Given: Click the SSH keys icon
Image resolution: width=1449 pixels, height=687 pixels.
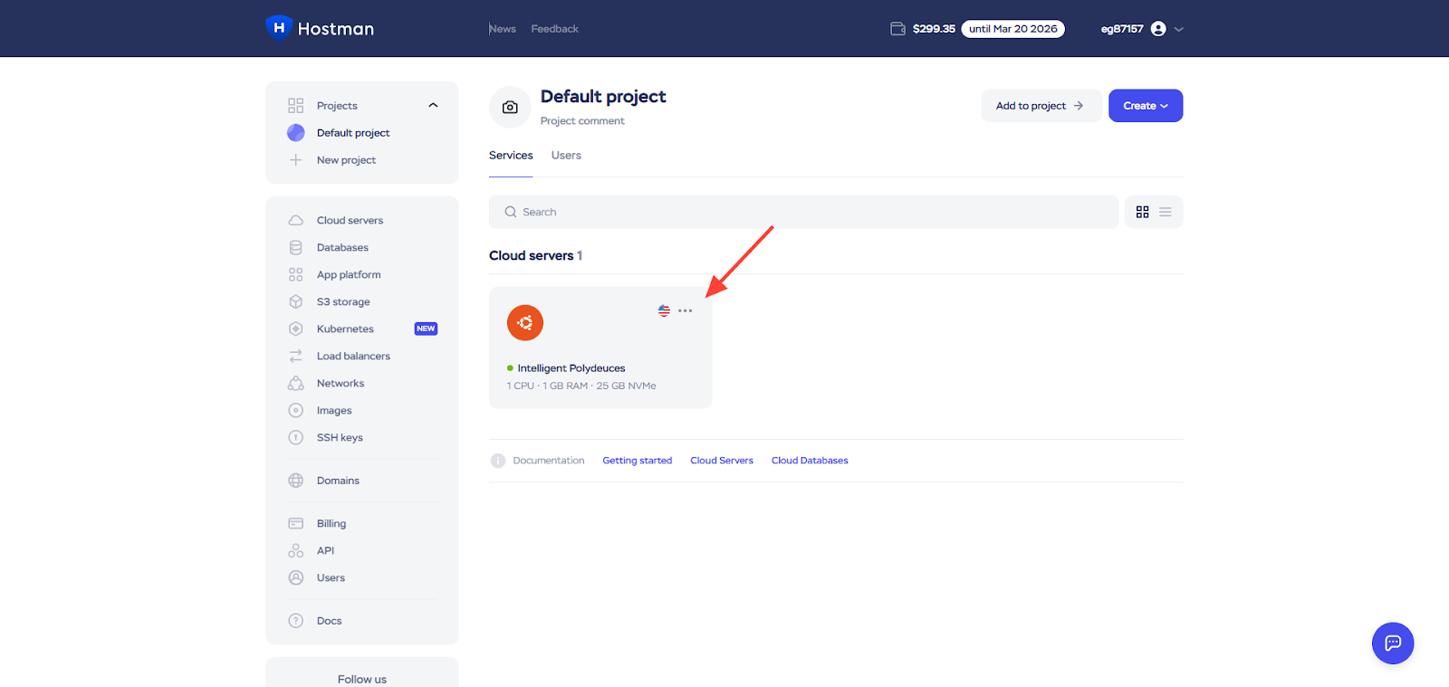Looking at the screenshot, I should (x=295, y=438).
